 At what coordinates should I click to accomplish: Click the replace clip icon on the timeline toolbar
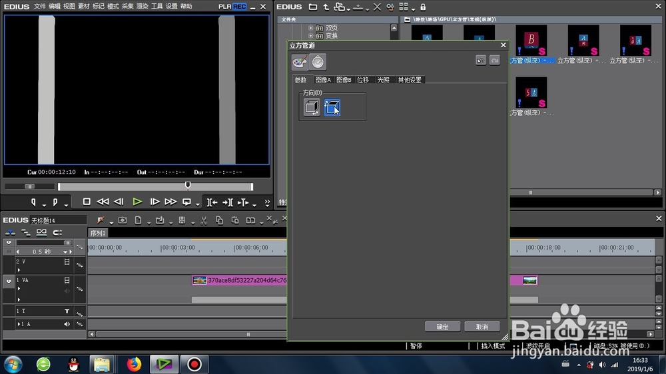click(250, 220)
